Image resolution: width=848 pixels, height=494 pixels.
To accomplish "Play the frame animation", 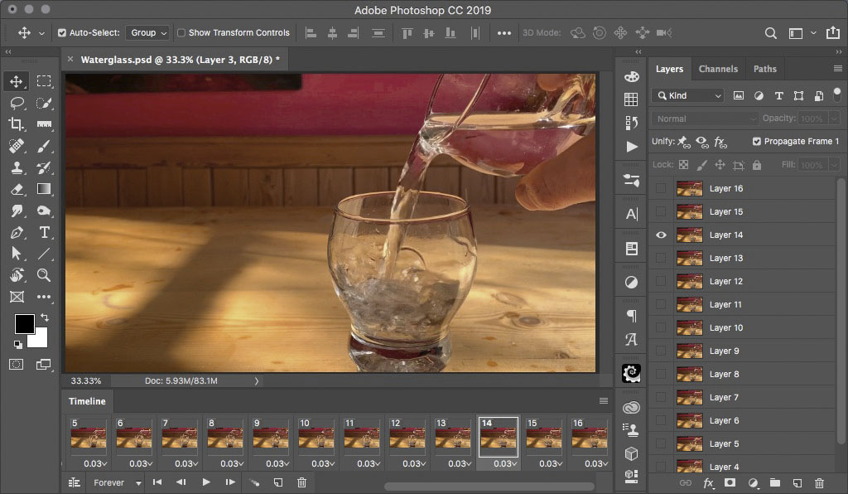I will click(x=205, y=482).
